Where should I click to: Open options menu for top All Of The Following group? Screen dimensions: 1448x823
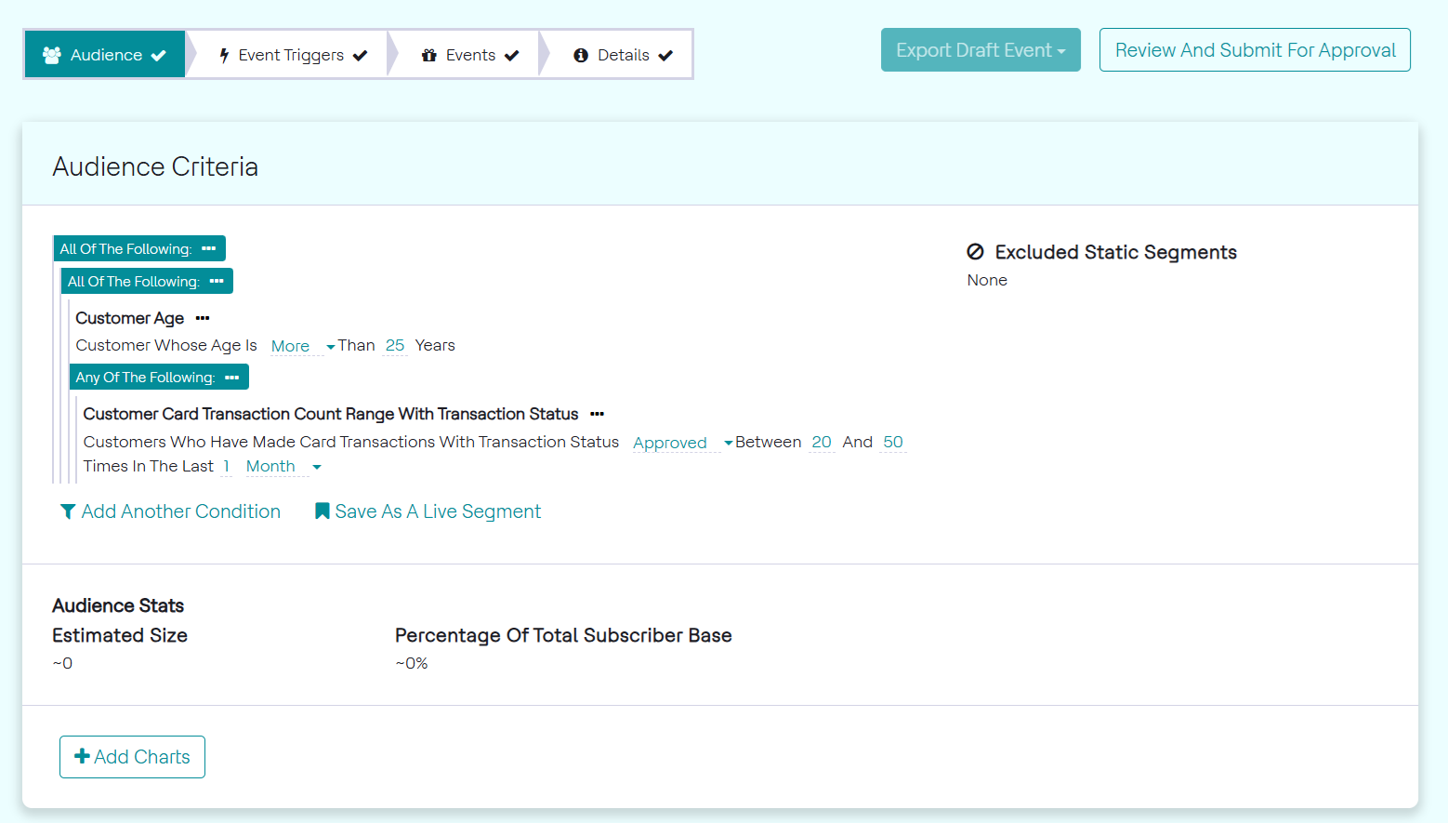pos(209,249)
